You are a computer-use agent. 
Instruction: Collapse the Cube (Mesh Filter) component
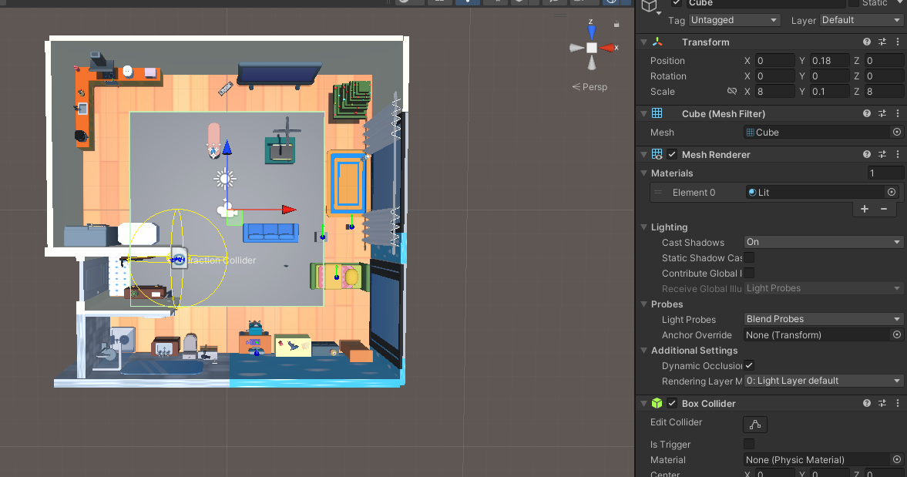click(643, 114)
